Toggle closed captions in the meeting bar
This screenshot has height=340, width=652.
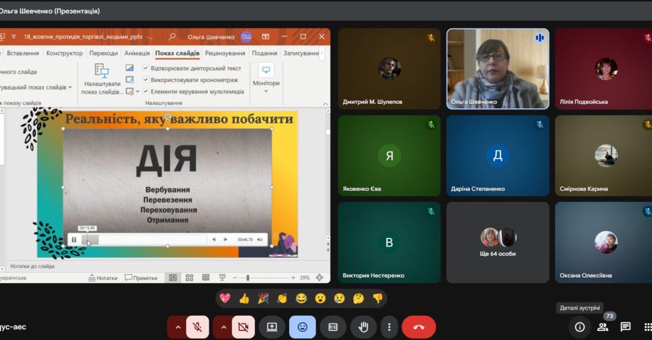pyautogui.click(x=332, y=327)
